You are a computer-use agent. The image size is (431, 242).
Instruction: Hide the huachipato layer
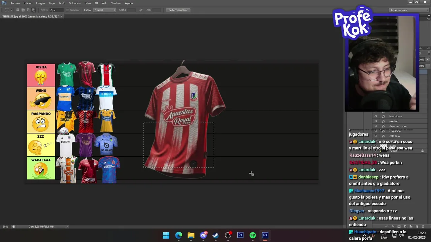coord(376,116)
